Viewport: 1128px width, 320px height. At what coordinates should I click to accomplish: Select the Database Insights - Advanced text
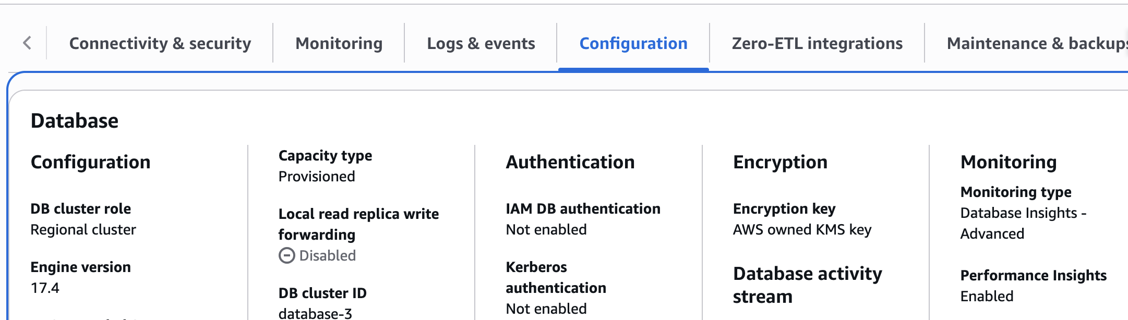click(x=1023, y=223)
